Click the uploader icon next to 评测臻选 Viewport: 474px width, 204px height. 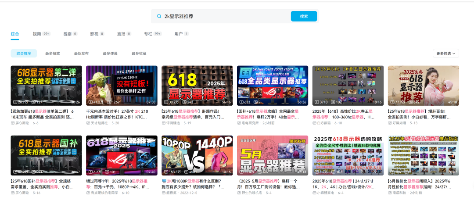pyautogui.click(x=164, y=123)
